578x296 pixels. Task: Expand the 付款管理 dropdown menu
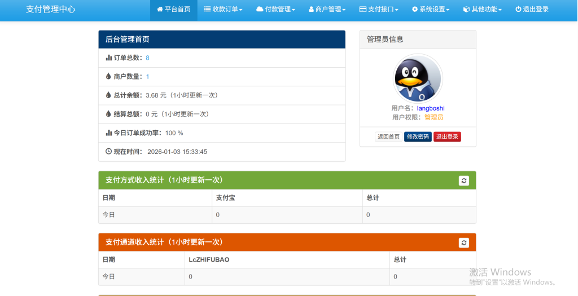click(x=275, y=10)
